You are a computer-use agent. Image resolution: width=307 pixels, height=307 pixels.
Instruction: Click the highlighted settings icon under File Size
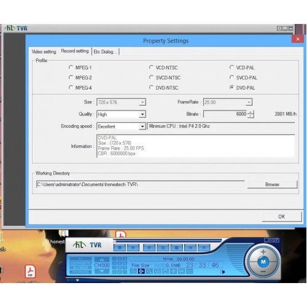(x=141, y=271)
